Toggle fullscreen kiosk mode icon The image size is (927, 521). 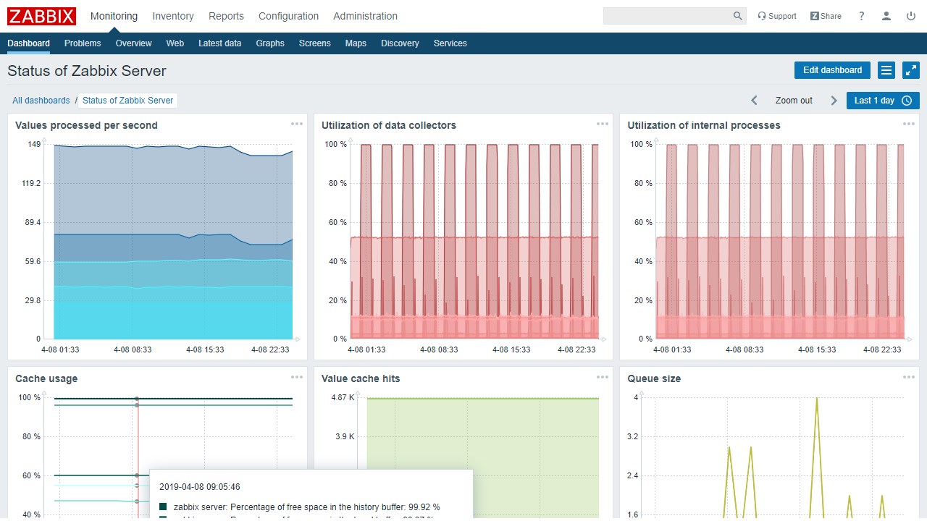[x=911, y=70]
